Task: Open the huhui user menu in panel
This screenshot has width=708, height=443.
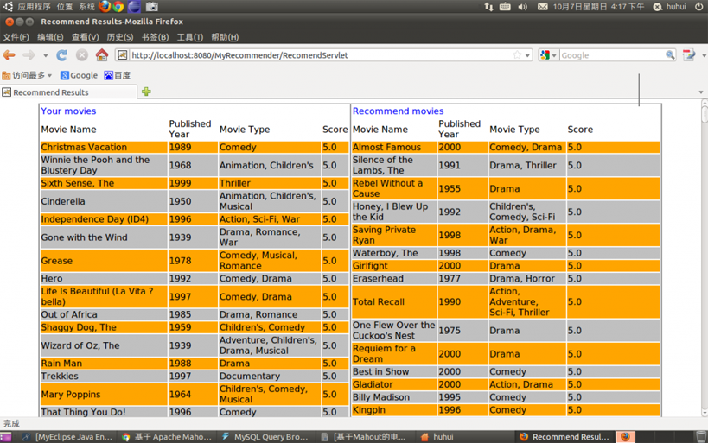Action: coord(670,6)
